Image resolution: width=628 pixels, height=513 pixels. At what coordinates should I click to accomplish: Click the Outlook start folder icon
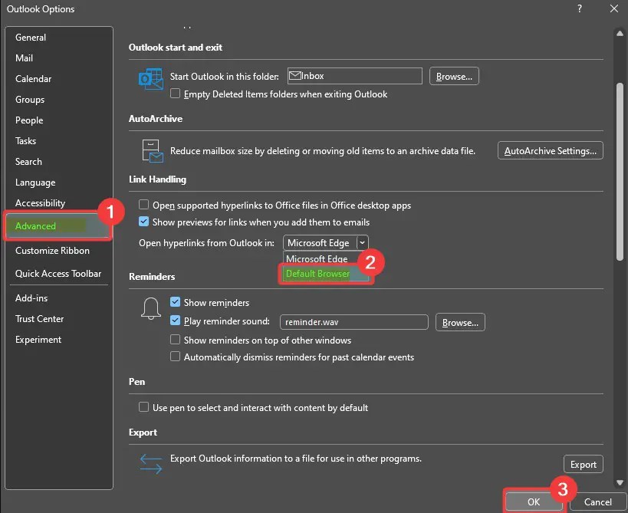point(150,79)
